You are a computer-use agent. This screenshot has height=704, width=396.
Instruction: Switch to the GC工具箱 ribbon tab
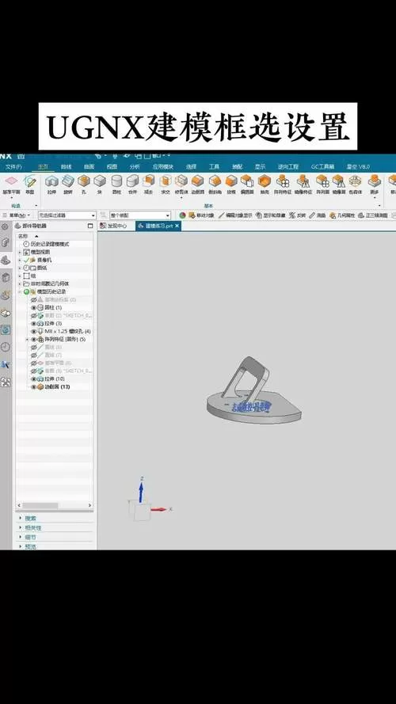tap(323, 166)
